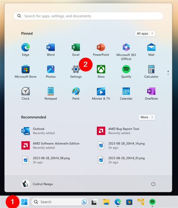Launch PowerPoint from pinned apps
Viewport: 178px width, 208px height.
pos(101,50)
